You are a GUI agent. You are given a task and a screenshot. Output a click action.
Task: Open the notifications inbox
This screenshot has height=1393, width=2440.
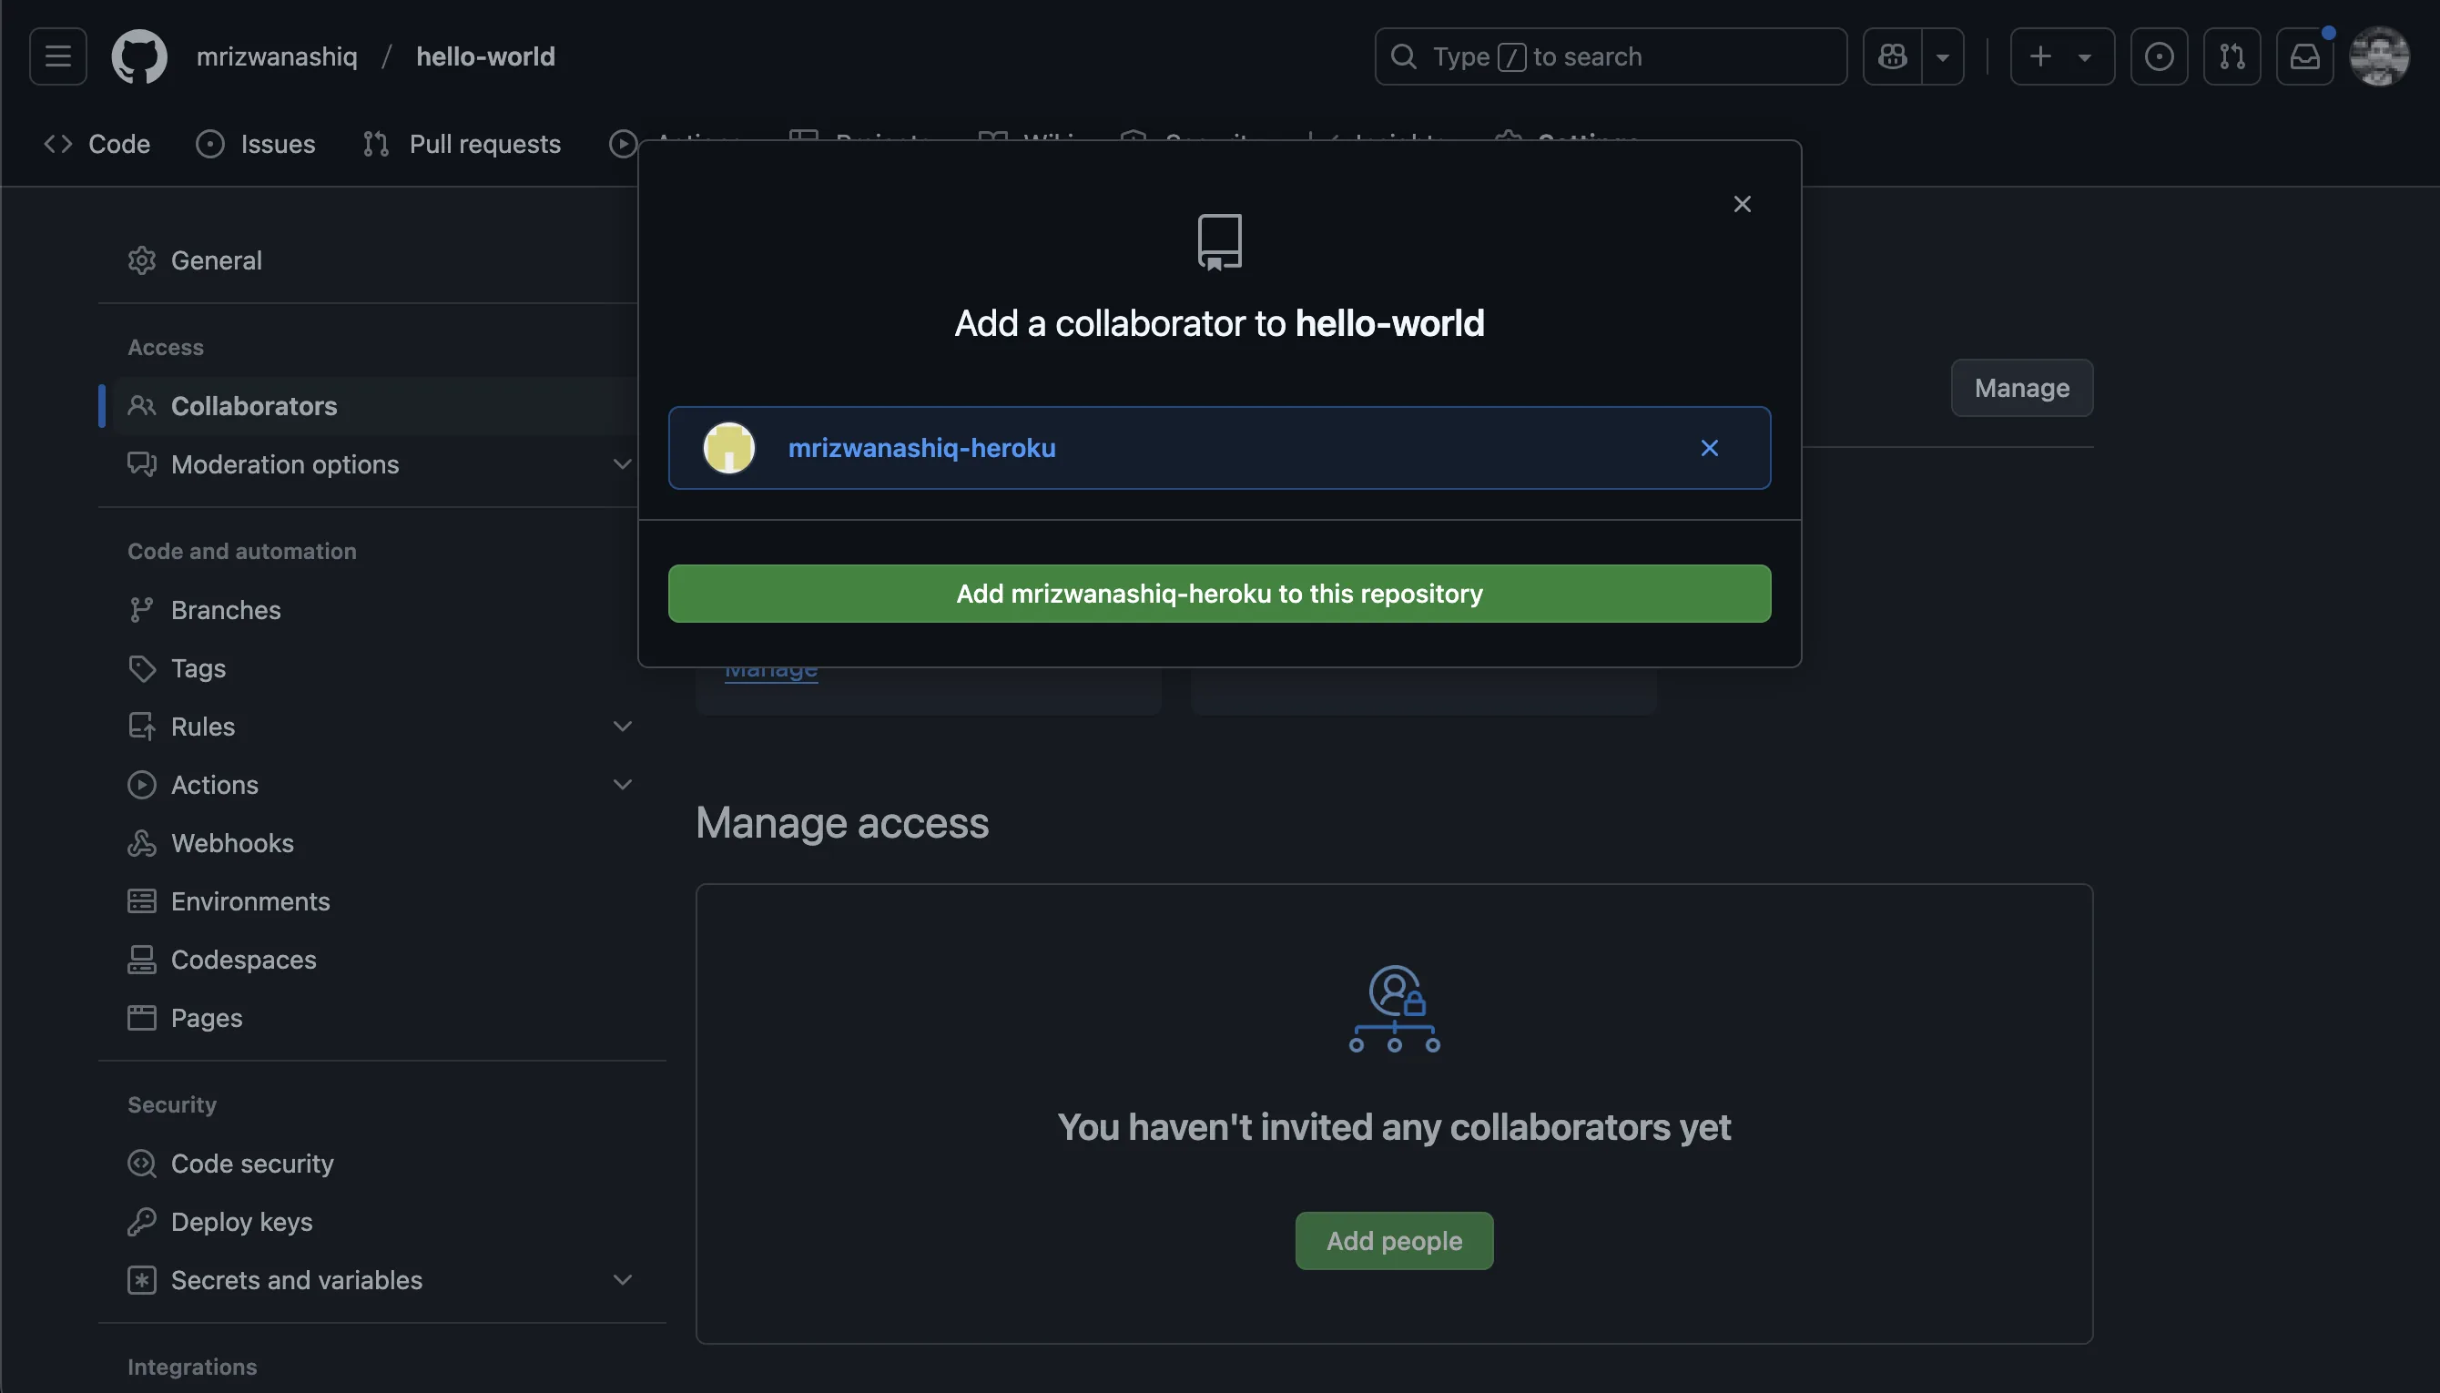[x=2304, y=56]
